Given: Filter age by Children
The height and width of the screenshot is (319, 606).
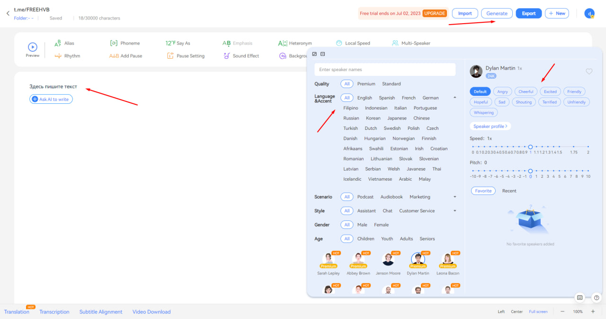Looking at the screenshot, I should (x=366, y=239).
